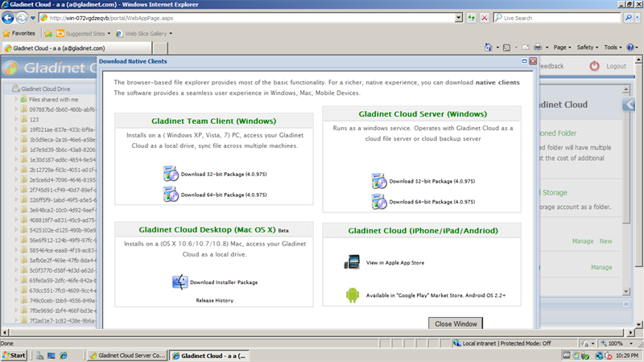Click the Print icon in the command bar

[x=538, y=47]
